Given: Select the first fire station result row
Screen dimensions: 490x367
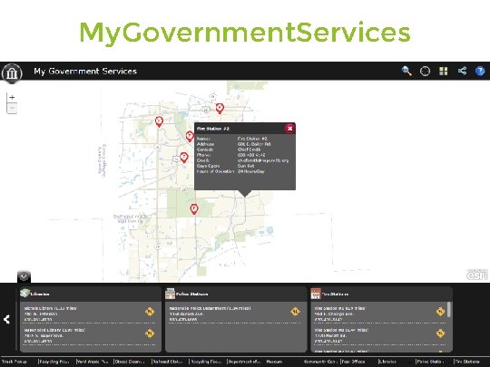Looking at the screenshot, I should click(379, 314).
